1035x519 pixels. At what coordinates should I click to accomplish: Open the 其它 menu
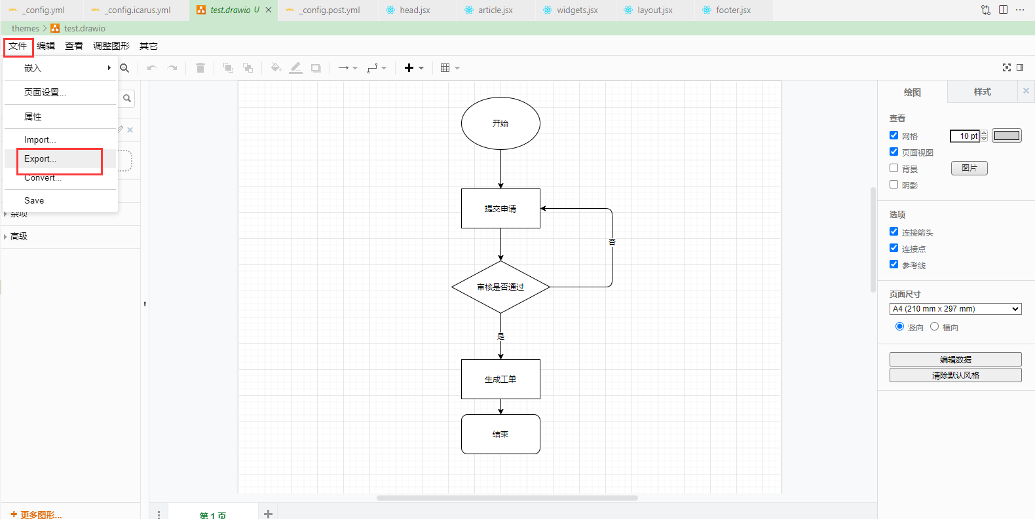coord(149,46)
